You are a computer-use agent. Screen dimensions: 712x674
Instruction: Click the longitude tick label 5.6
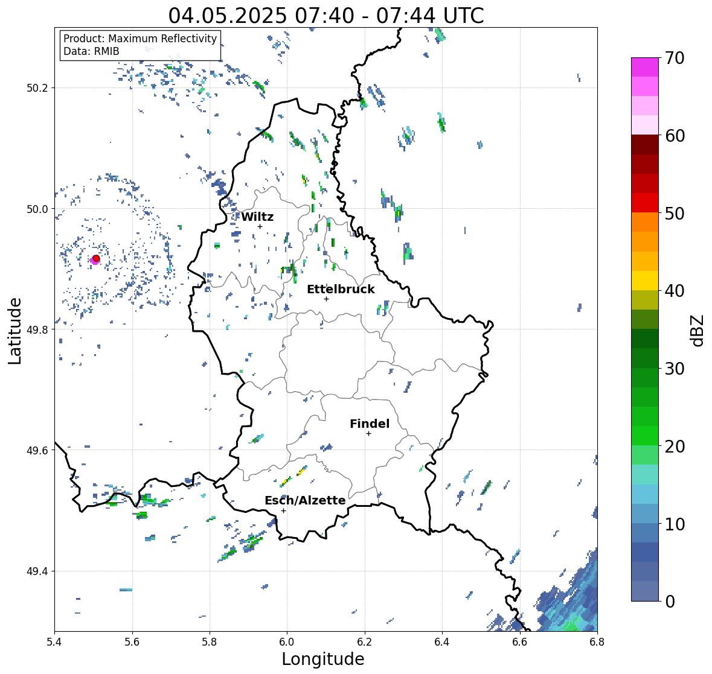tap(132, 641)
